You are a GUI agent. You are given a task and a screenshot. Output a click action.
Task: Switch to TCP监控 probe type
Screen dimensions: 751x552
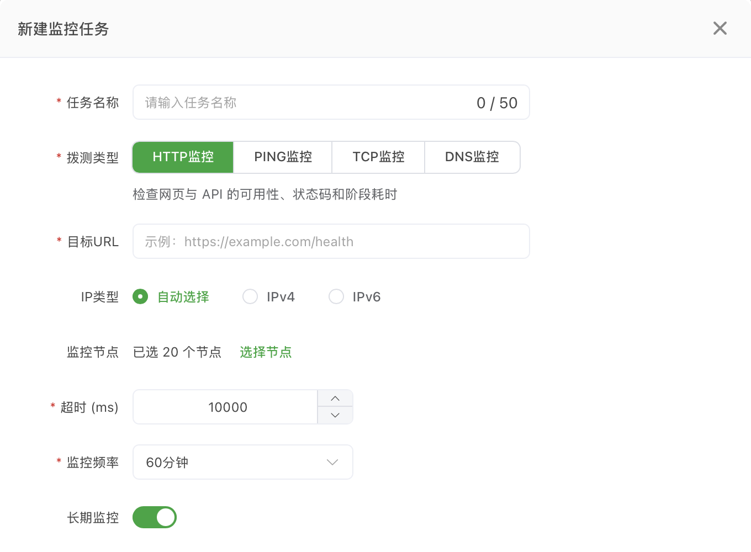[378, 157]
